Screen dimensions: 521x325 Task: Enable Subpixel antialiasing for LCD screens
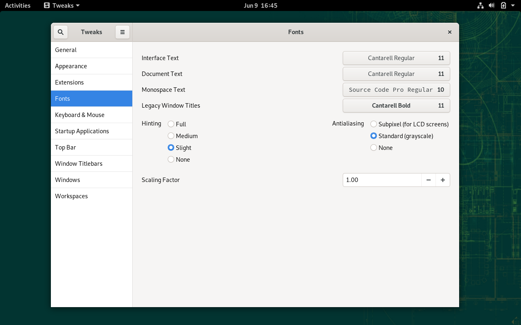(x=374, y=124)
